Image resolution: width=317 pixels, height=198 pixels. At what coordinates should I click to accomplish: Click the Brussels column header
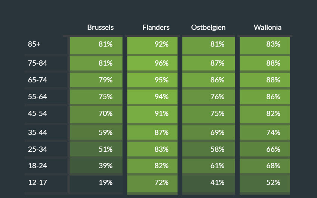pyautogui.click(x=100, y=27)
